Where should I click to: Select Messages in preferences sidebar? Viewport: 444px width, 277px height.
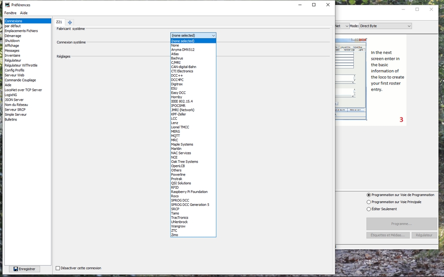click(x=28, y=50)
